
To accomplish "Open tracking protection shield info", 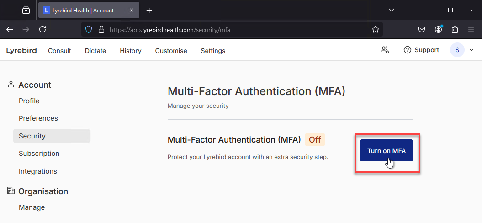I will click(89, 30).
